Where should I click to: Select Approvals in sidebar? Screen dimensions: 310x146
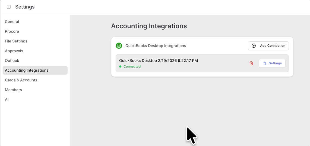pyautogui.click(x=35, y=51)
